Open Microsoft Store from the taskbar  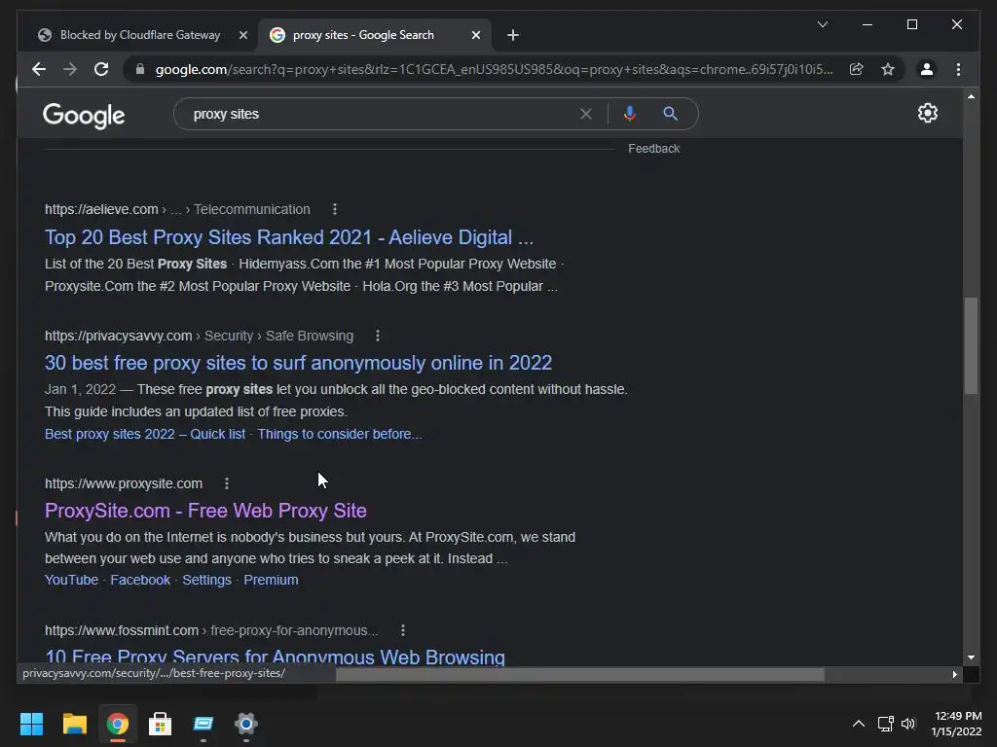coord(161,724)
